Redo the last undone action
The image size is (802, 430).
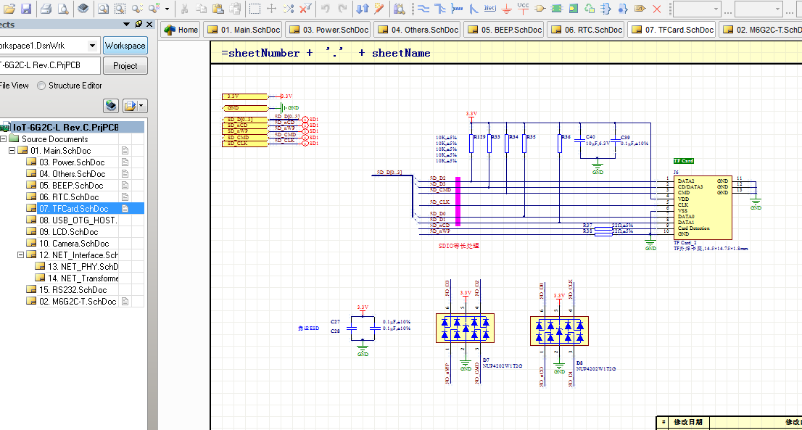click(x=342, y=8)
